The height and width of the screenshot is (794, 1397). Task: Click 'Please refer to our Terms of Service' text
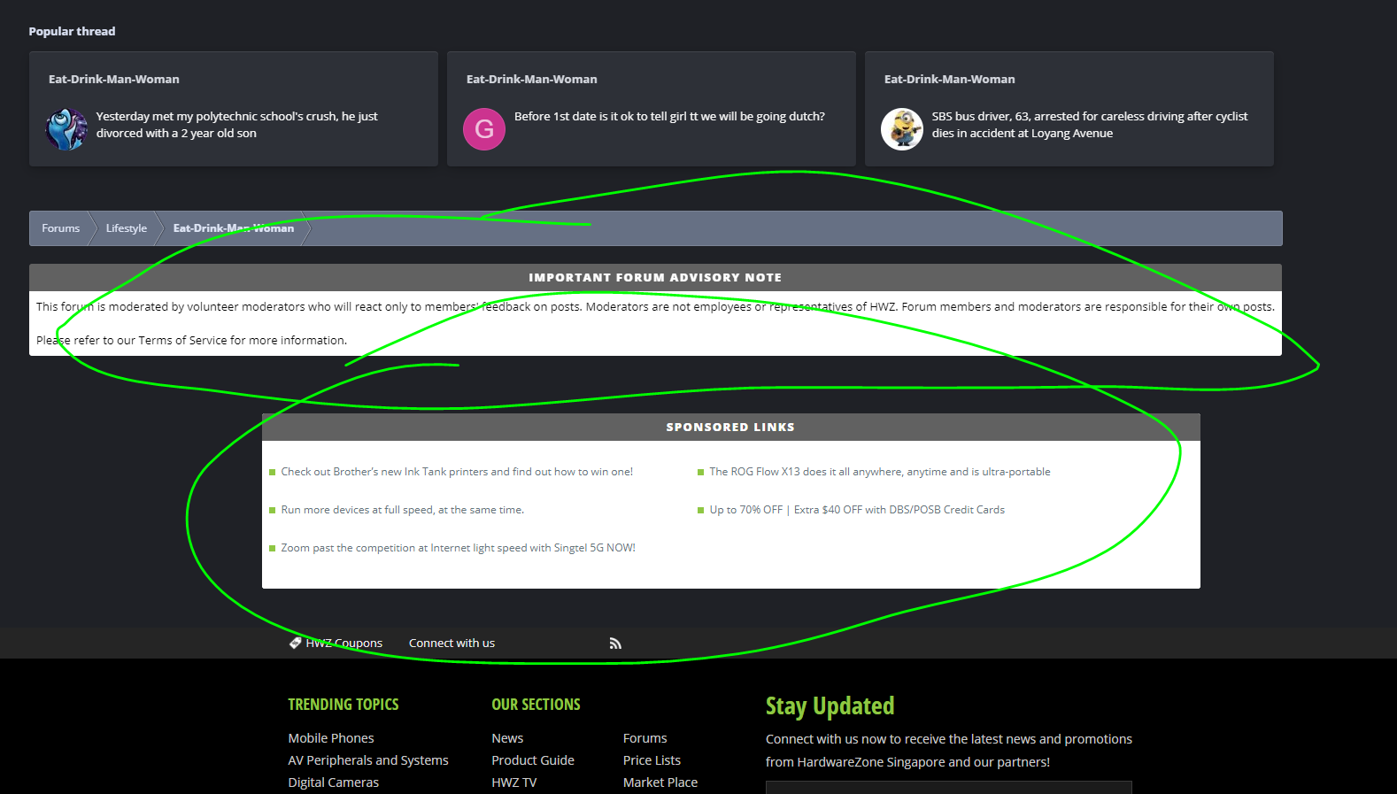pos(191,340)
